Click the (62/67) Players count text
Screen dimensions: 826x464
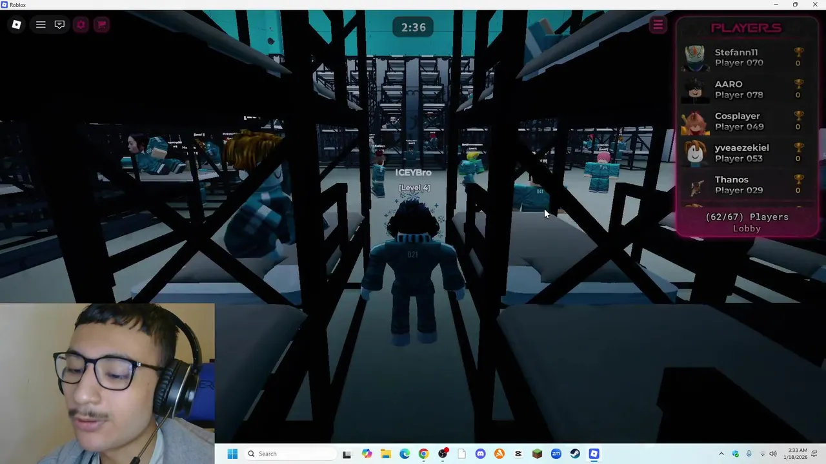click(747, 217)
